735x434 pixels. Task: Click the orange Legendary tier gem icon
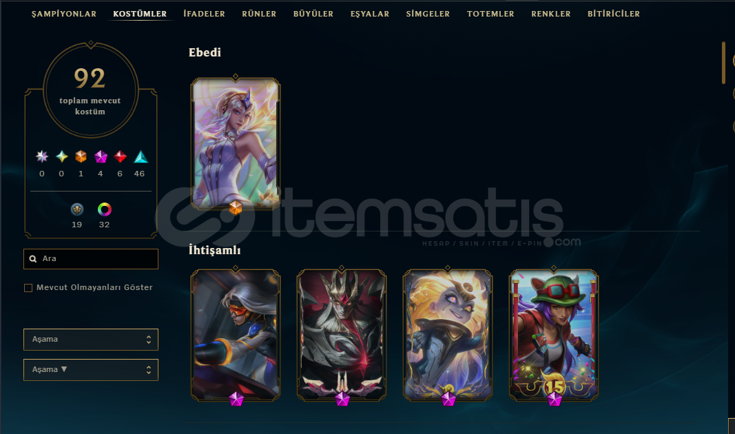coord(81,156)
